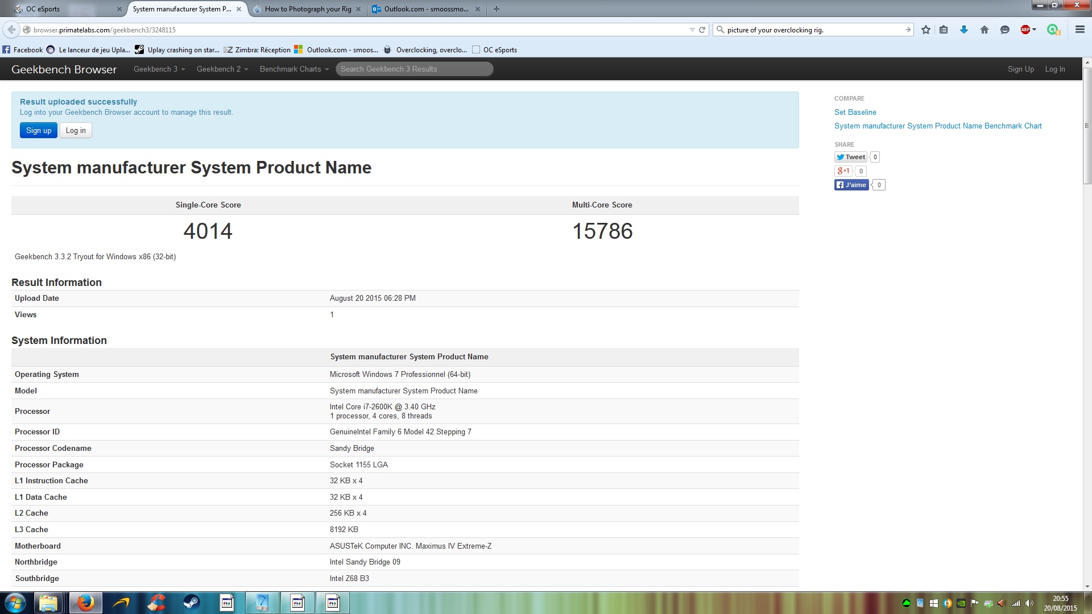
Task: Go to the Firefox home page icon
Action: 985,30
